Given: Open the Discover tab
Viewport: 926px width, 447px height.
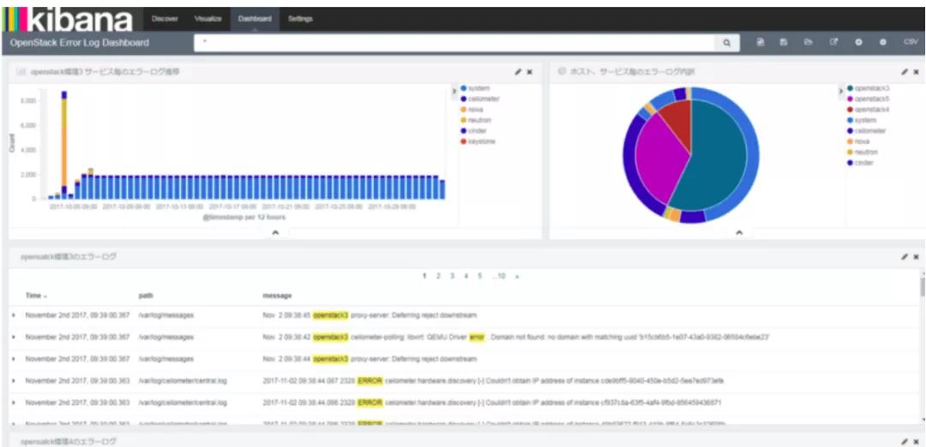Looking at the screenshot, I should pyautogui.click(x=165, y=19).
